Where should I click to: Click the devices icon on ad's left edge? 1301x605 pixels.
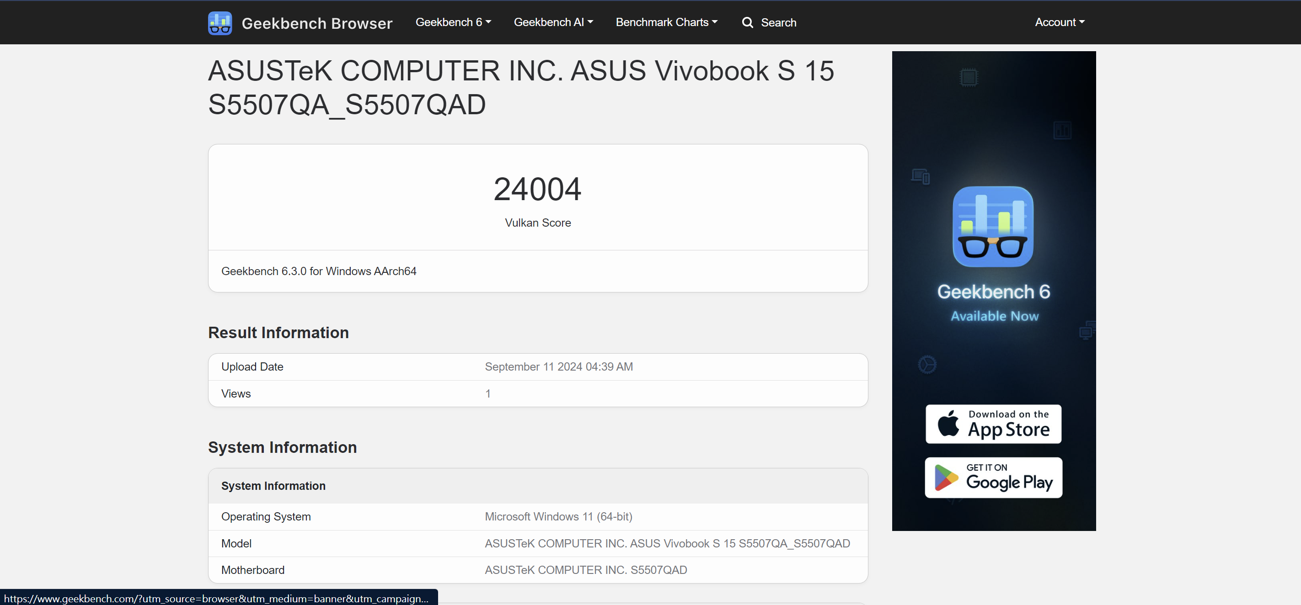click(920, 176)
